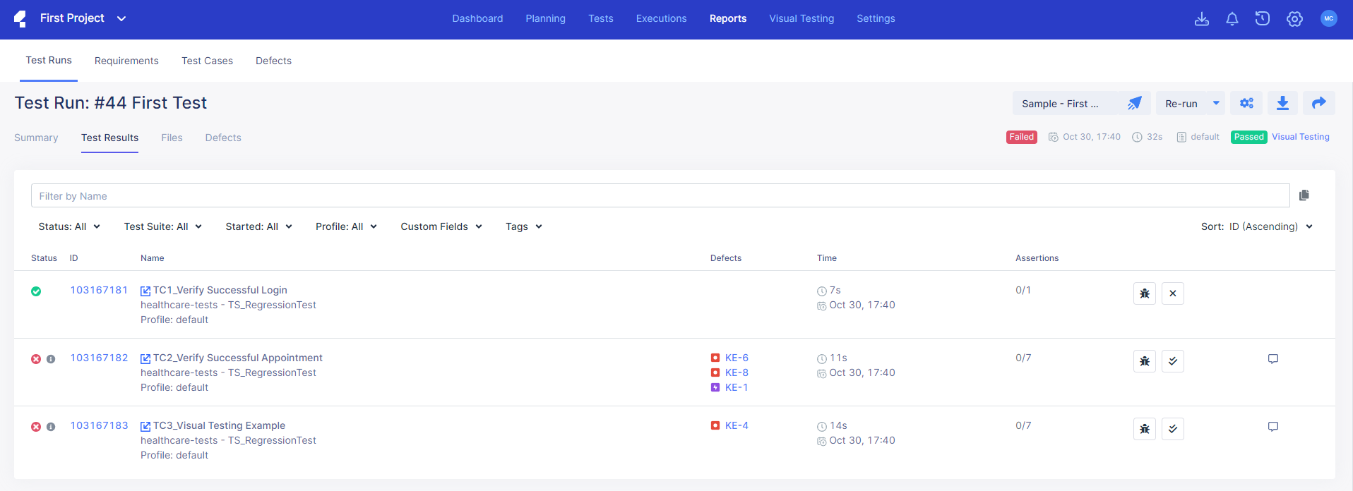This screenshot has height=491, width=1353.
Task: Open defect link KE-6
Action: coord(736,358)
